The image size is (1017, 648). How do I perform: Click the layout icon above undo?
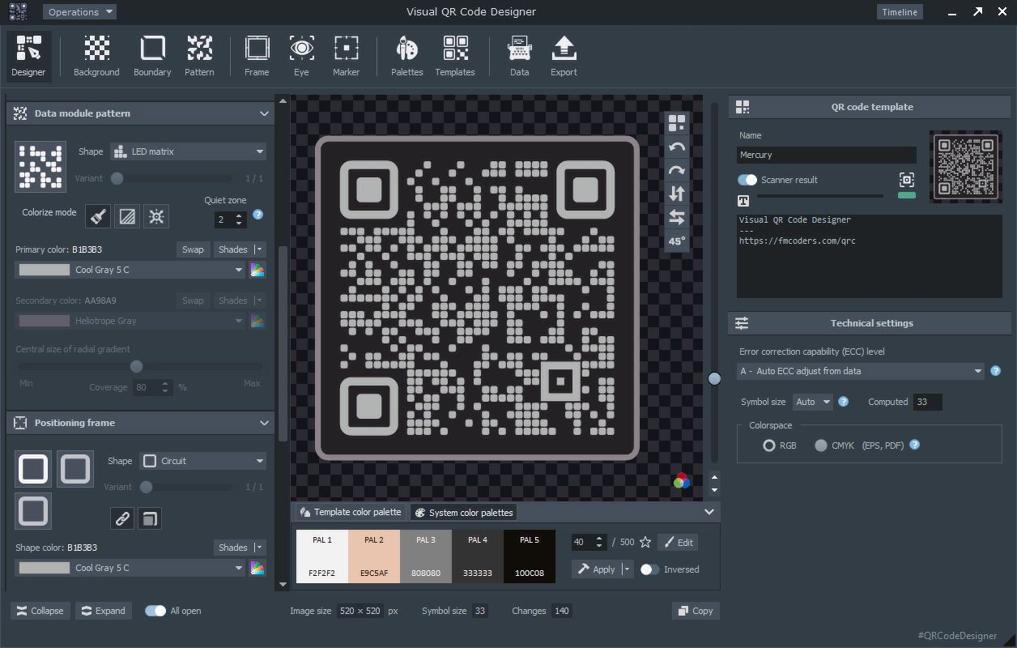(x=677, y=123)
